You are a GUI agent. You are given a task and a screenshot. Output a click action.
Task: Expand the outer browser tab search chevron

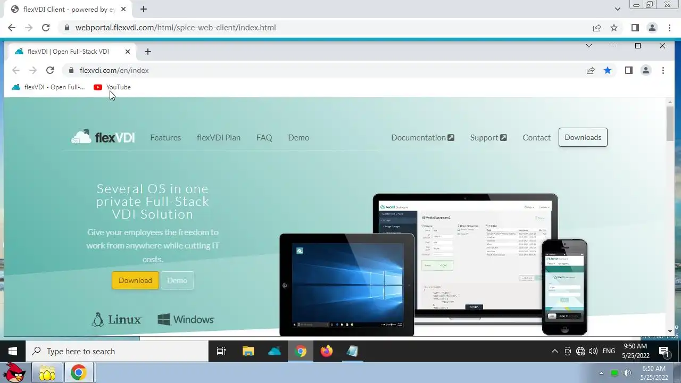618,9
